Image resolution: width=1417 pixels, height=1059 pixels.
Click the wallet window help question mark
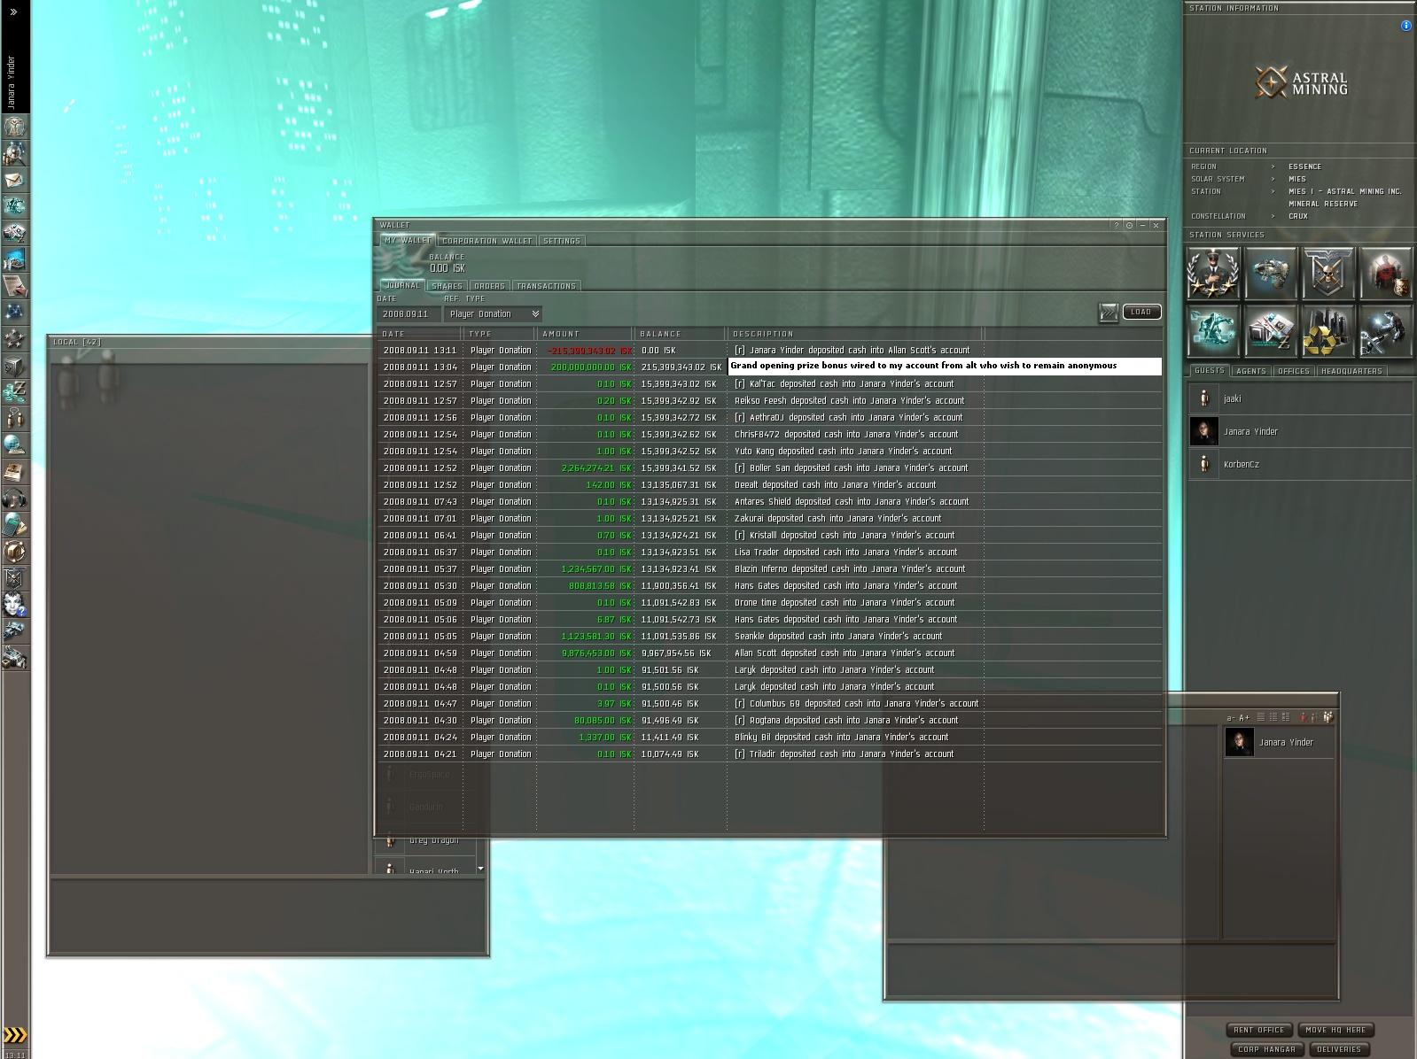tap(1117, 225)
